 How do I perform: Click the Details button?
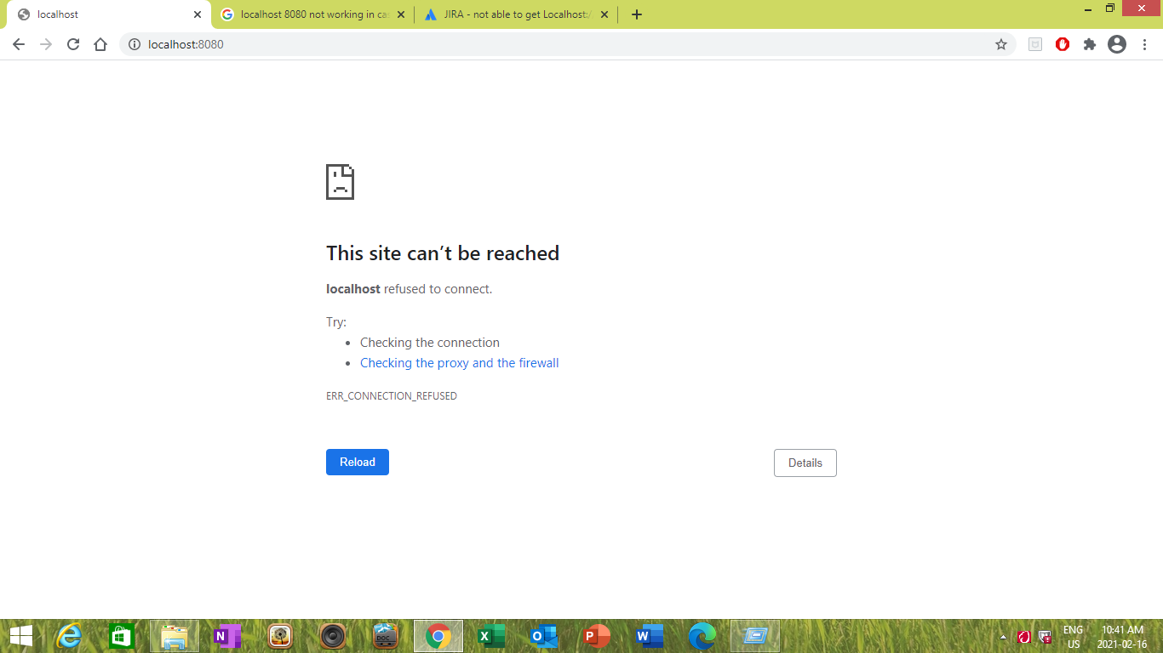(x=804, y=463)
